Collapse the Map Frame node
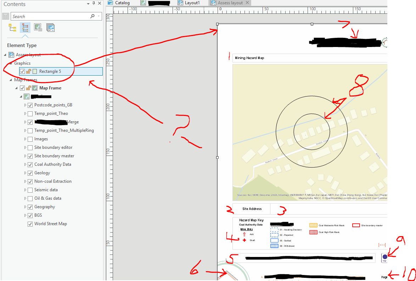The height and width of the screenshot is (281, 416). (16, 88)
